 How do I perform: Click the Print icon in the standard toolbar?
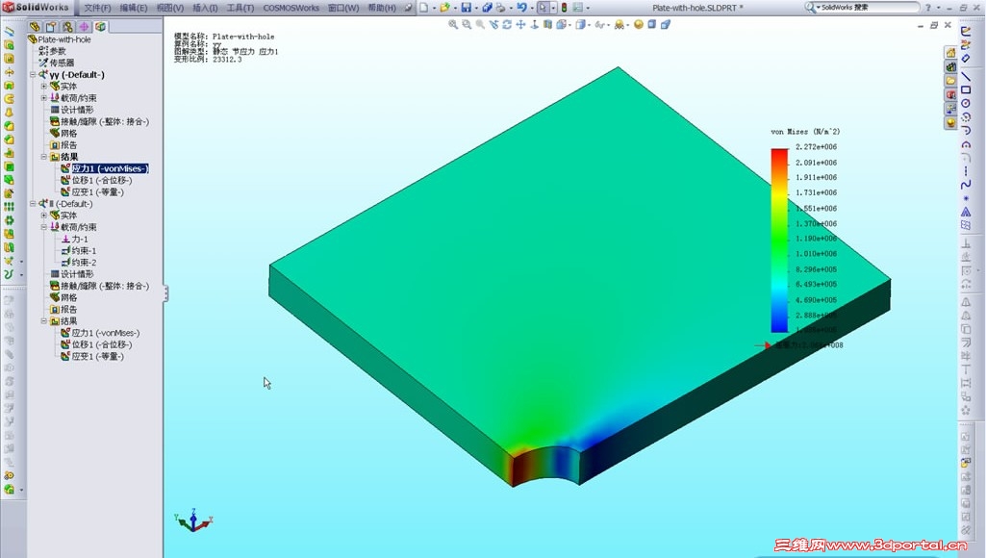500,8
